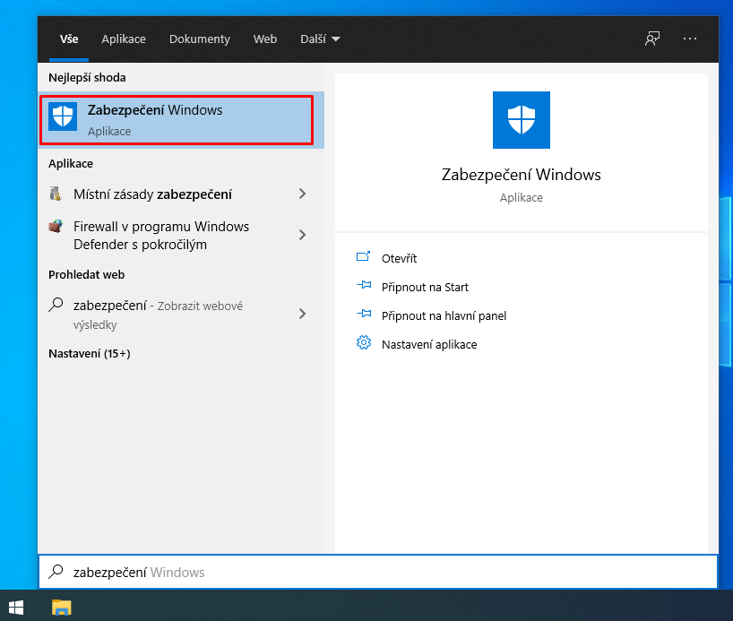Click pin icon beside Připnout na Start
Screen dimensions: 733x621
[x=364, y=285]
